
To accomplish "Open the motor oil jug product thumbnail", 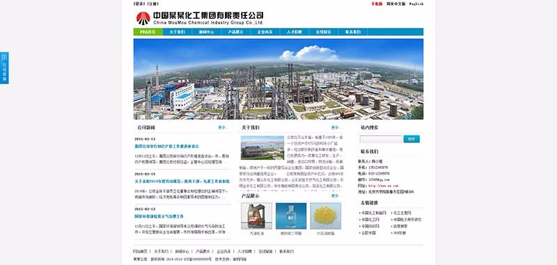I will (256, 216).
